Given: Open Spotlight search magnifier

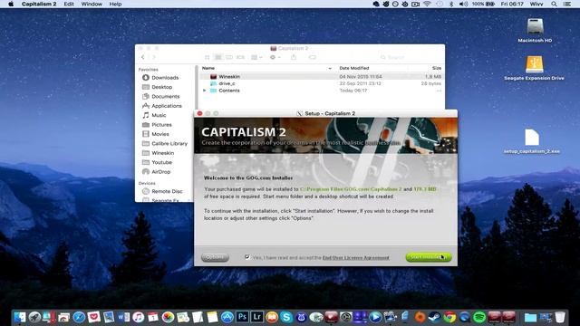Looking at the screenshot, I should pyautogui.click(x=554, y=4).
